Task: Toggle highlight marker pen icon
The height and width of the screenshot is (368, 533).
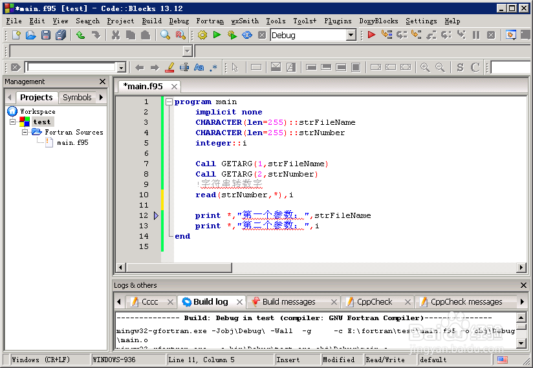Action: pos(169,67)
